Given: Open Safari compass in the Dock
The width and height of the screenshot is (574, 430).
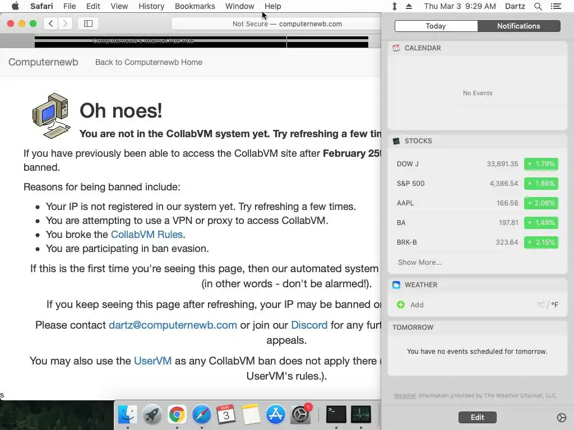Looking at the screenshot, I should 202,415.
